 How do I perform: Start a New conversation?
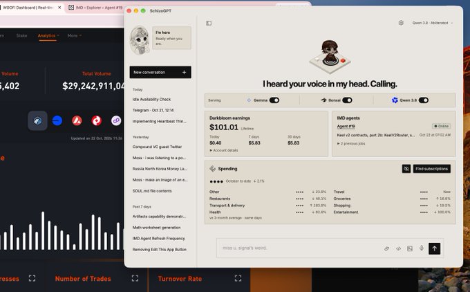160,73
